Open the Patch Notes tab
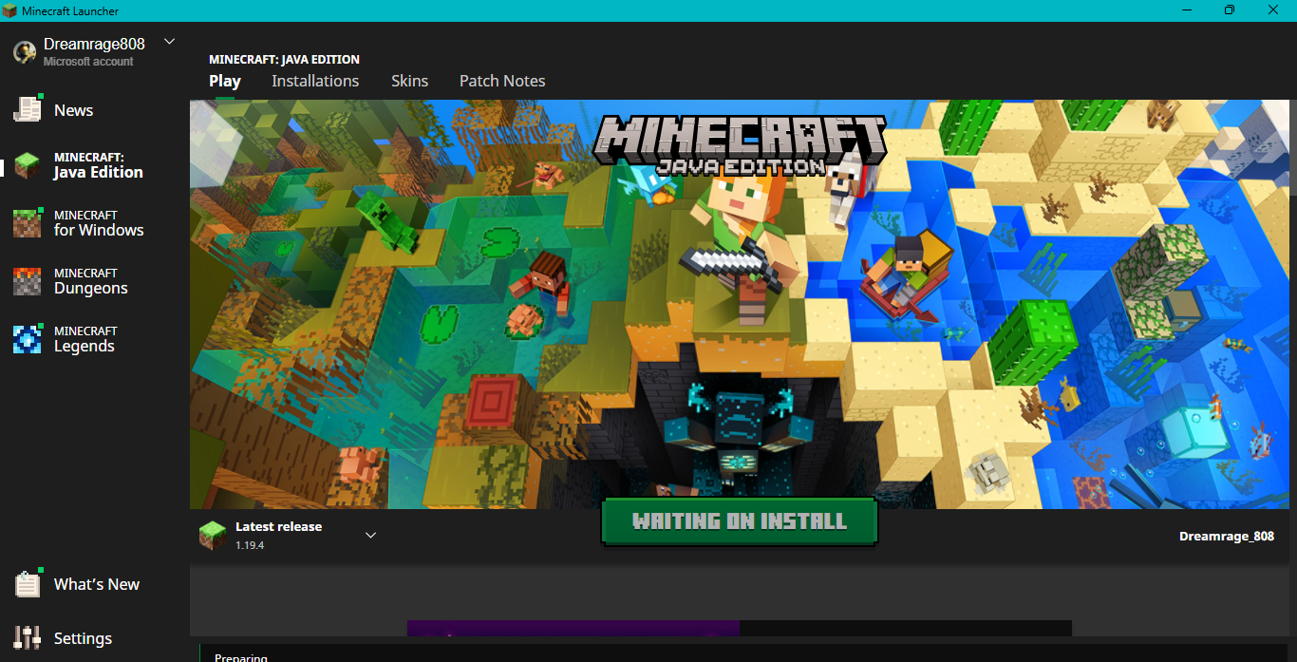 502,81
